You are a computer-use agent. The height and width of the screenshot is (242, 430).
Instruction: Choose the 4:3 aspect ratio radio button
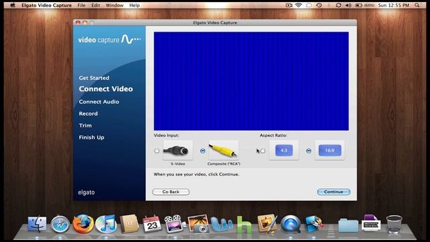coord(263,151)
